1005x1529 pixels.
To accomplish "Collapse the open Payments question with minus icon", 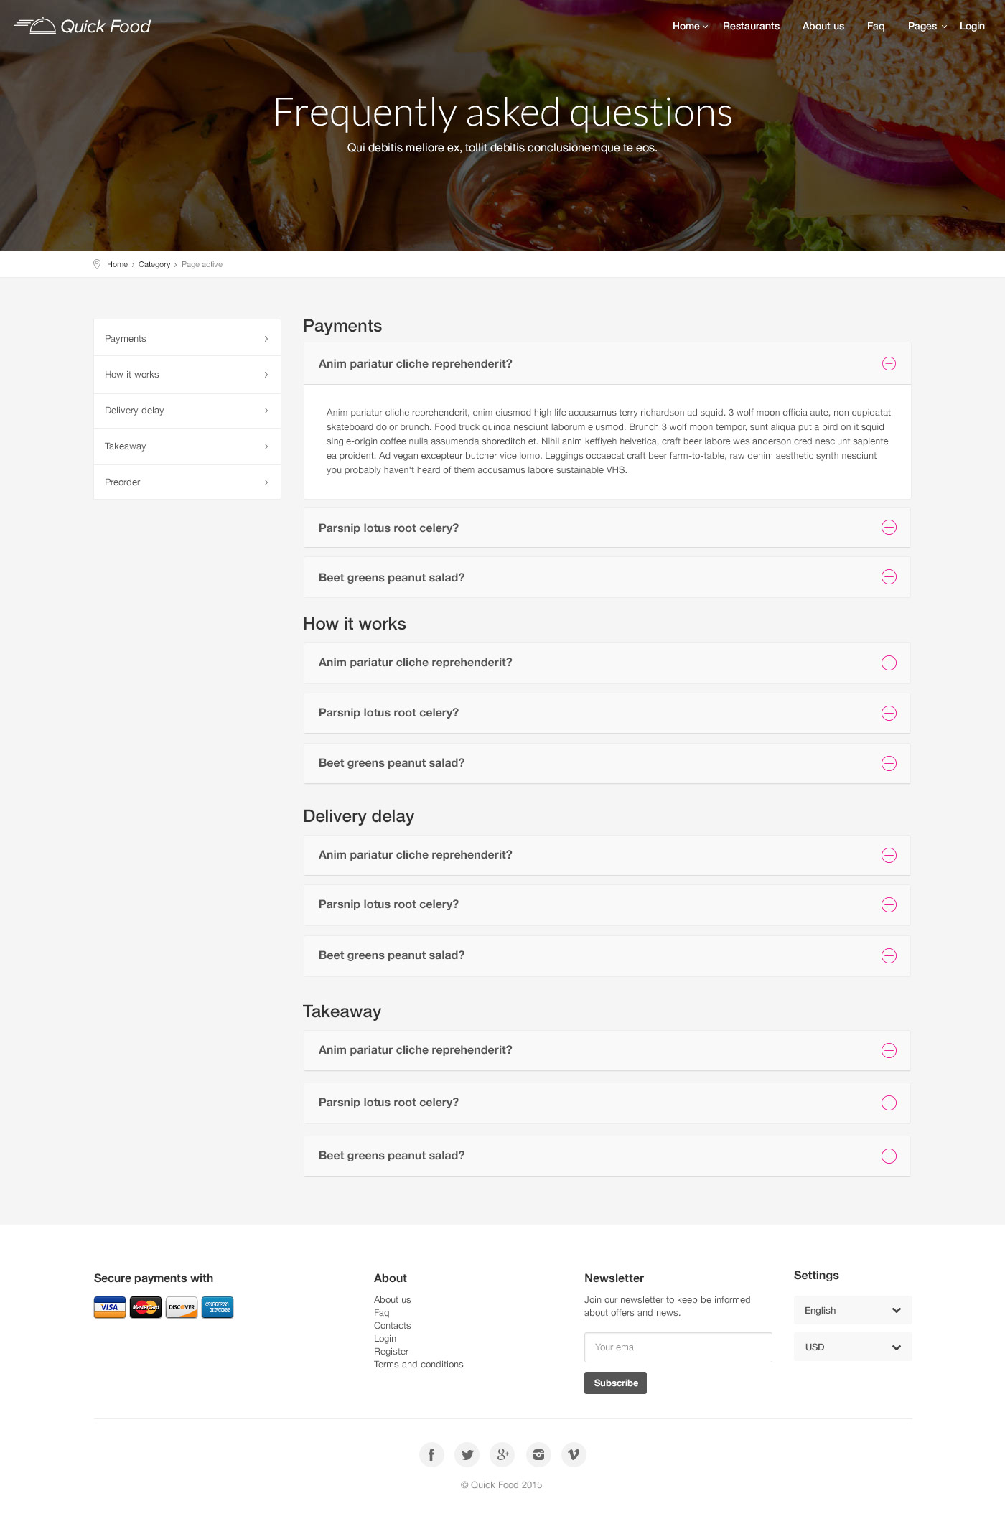I will [x=889, y=364].
